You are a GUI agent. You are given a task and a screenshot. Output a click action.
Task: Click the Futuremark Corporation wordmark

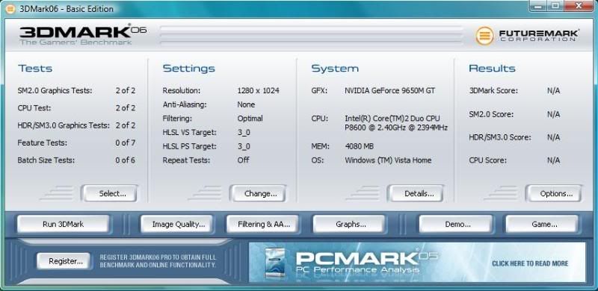(x=538, y=35)
